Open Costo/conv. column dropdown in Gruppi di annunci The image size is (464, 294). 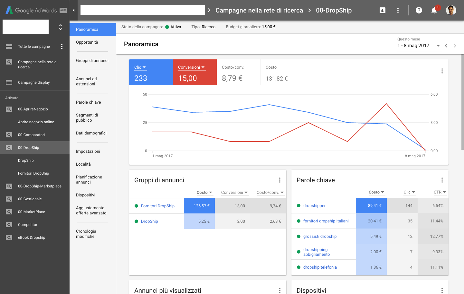tap(270, 193)
